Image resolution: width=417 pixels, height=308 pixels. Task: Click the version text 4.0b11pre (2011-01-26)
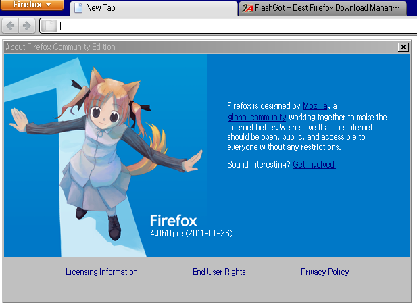191,233
